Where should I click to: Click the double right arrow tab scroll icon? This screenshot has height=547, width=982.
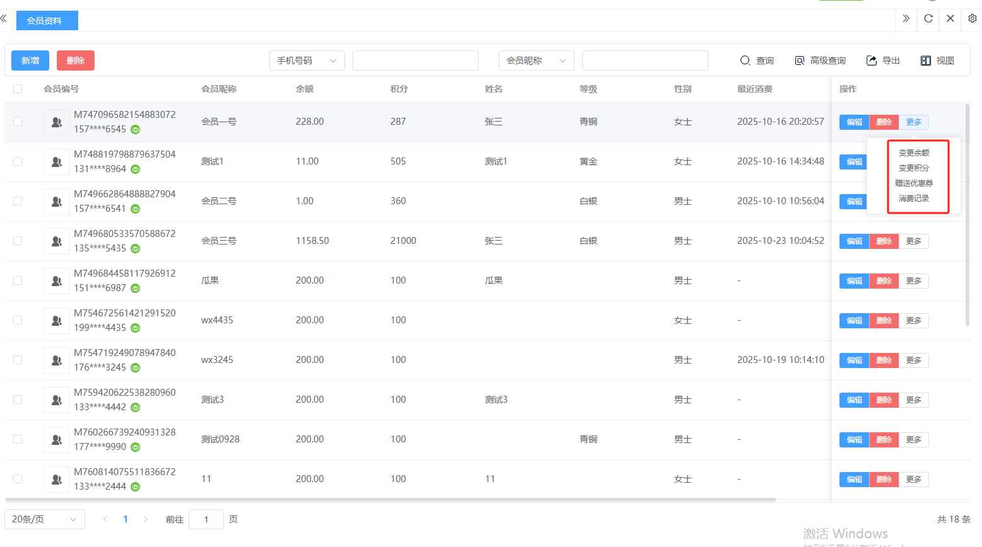(x=906, y=19)
